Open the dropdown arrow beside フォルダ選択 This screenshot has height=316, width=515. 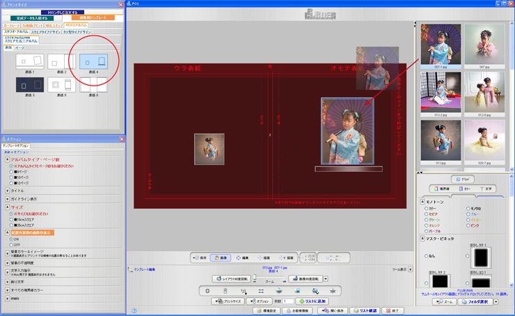[x=496, y=302]
